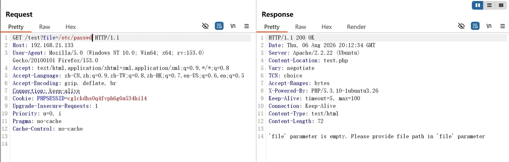
Task: Show newline characters in Request panel
Action: click(233, 26)
